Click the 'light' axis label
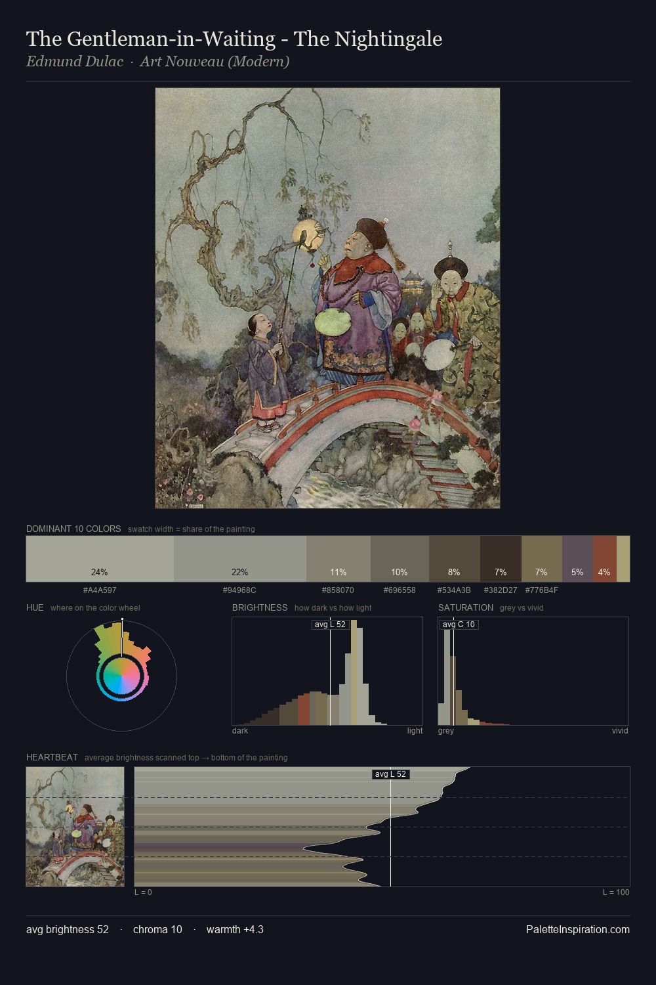656x985 pixels. tap(415, 731)
